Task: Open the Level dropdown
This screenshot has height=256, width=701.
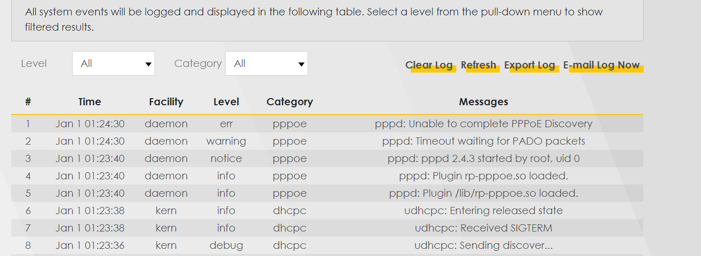Action: (x=113, y=63)
